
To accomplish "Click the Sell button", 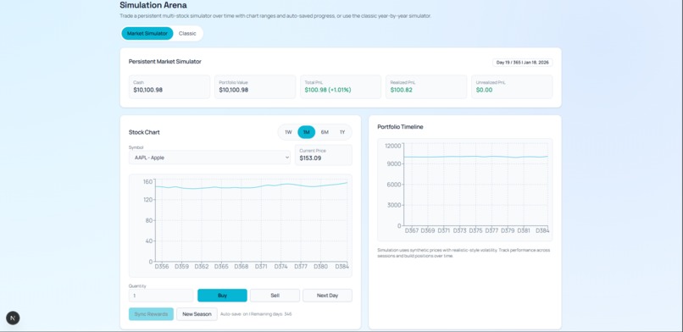I will click(x=275, y=296).
